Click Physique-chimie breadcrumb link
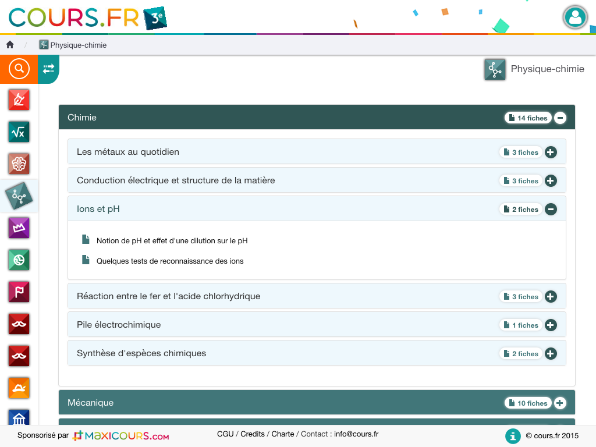 79,45
